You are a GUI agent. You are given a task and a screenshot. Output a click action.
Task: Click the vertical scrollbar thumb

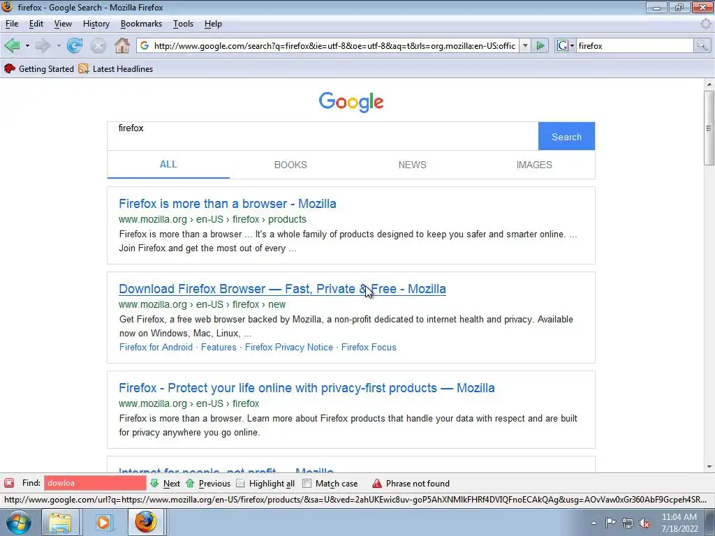point(709,128)
